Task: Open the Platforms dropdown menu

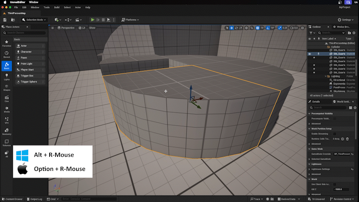Action: (x=130, y=20)
